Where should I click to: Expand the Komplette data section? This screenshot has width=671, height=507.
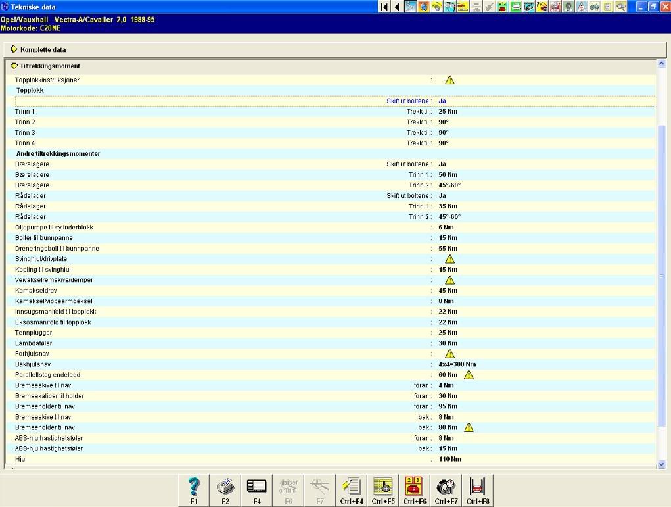(x=43, y=50)
